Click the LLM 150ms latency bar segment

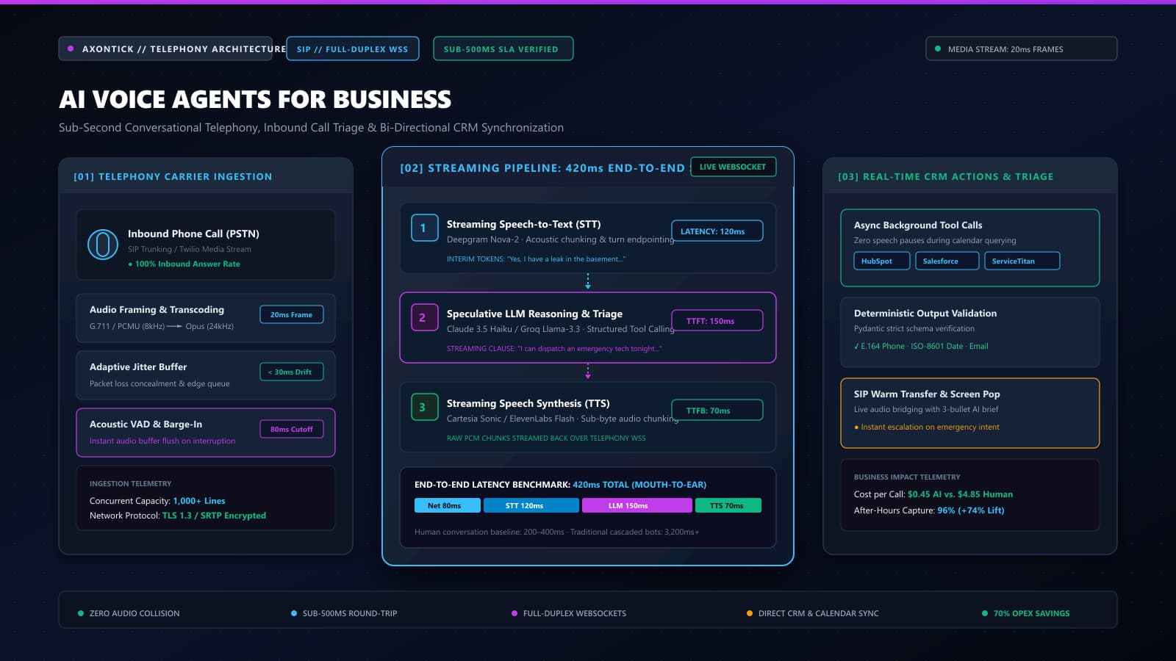[637, 505]
